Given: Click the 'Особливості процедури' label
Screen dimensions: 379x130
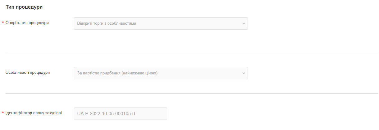Looking at the screenshot, I should (28, 73).
